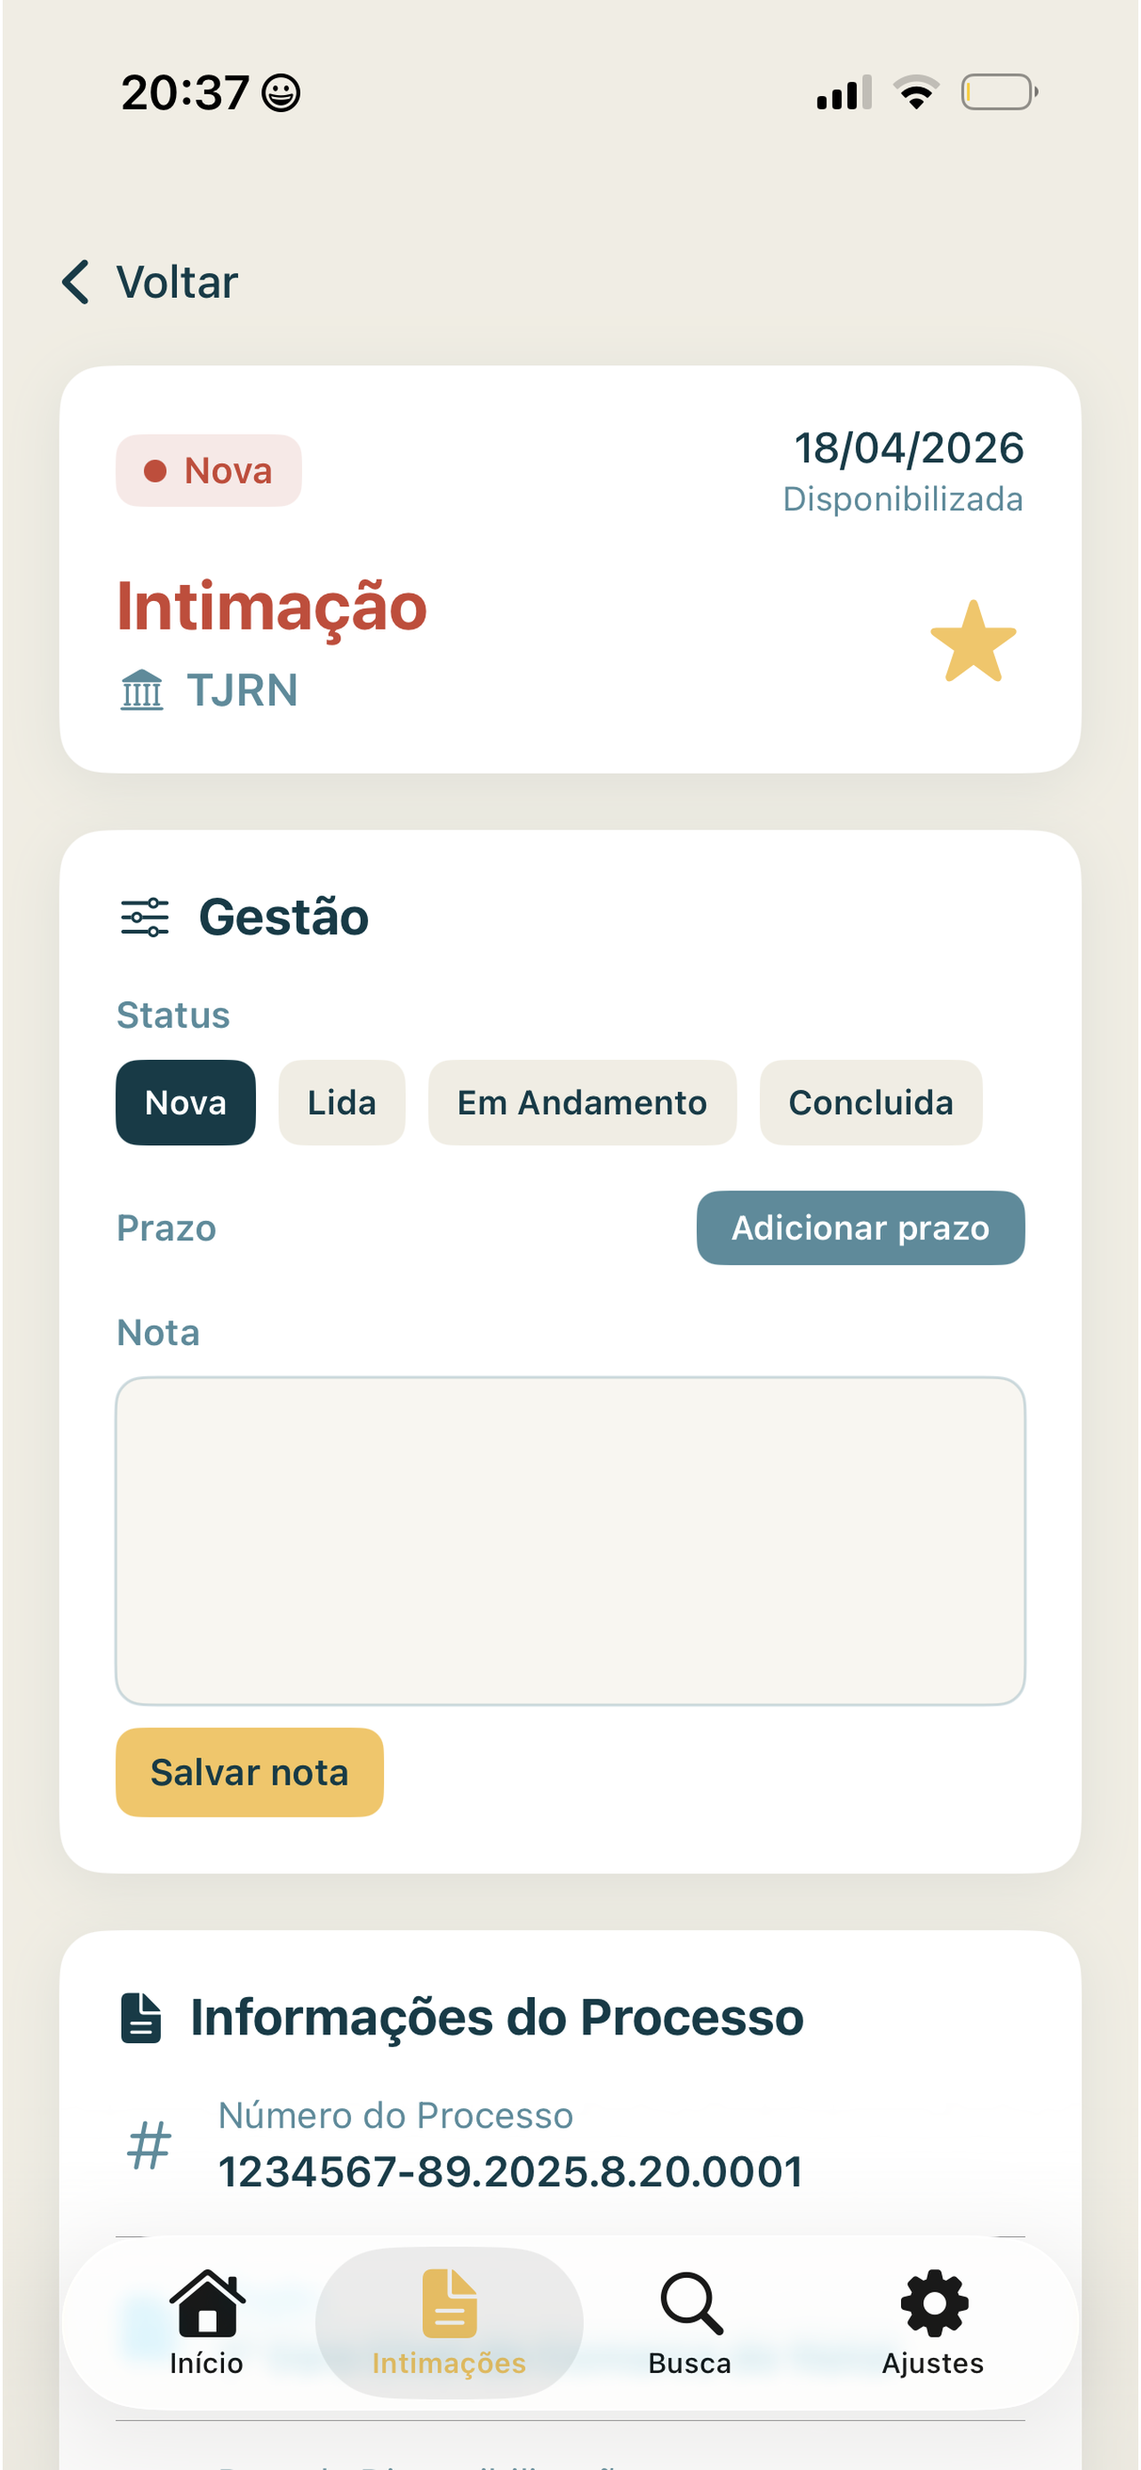1141x2470 pixels.
Task: Set status to Concluida
Action: (871, 1103)
